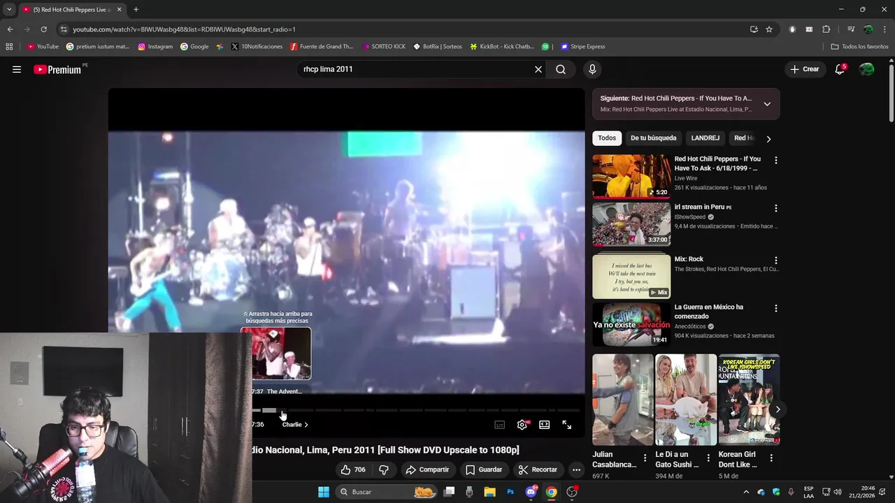This screenshot has height=503, width=895.
Task: Open options for 'Korean Girl Dont Like' short
Action: click(x=771, y=458)
